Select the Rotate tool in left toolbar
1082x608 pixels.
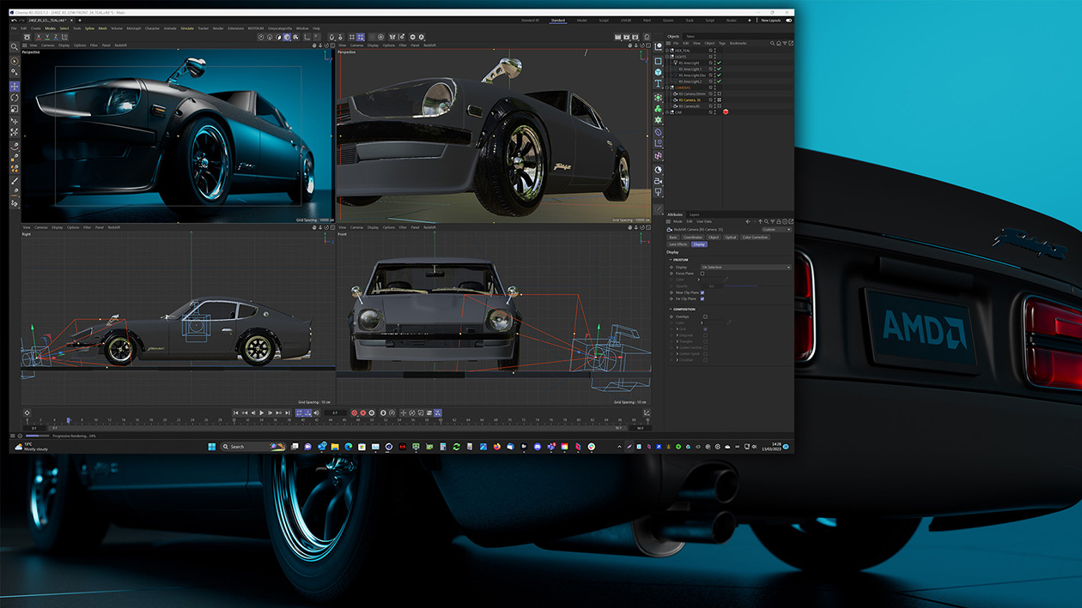(x=15, y=98)
